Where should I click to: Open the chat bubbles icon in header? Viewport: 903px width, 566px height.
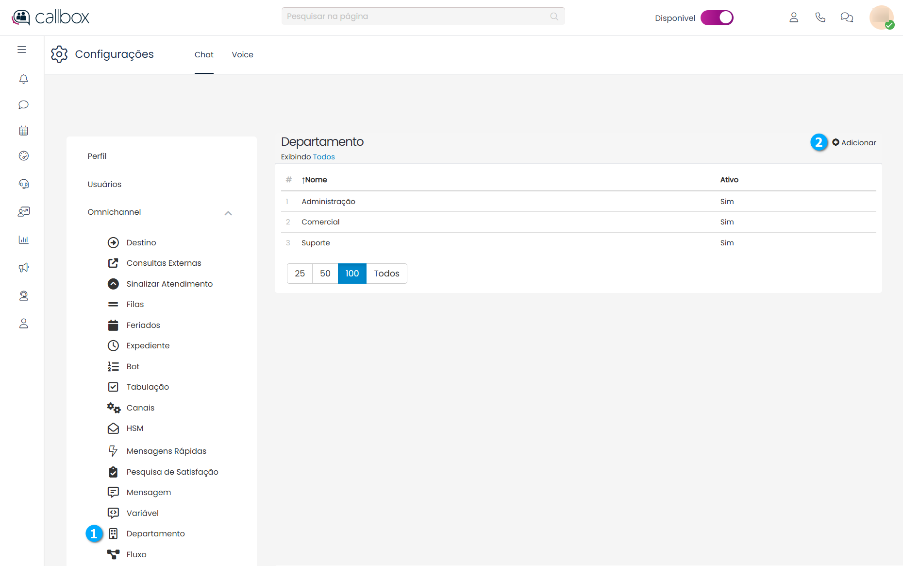click(847, 17)
